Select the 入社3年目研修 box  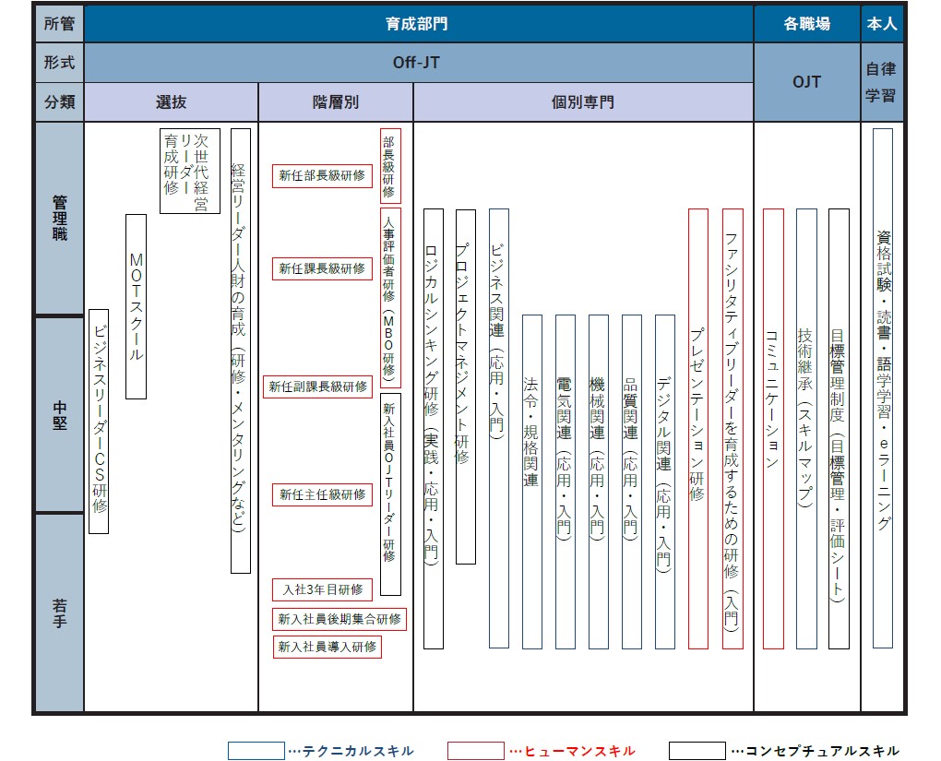[x=322, y=590]
